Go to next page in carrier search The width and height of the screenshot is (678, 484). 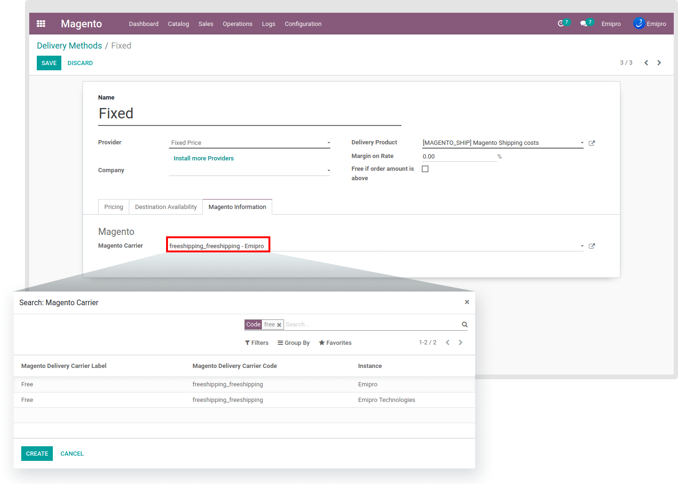point(460,342)
